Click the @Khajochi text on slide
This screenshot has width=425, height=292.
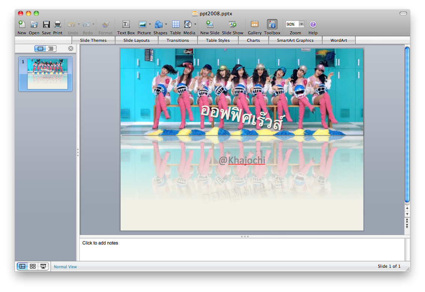[x=242, y=160]
